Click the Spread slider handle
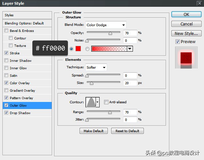 click(x=87, y=76)
